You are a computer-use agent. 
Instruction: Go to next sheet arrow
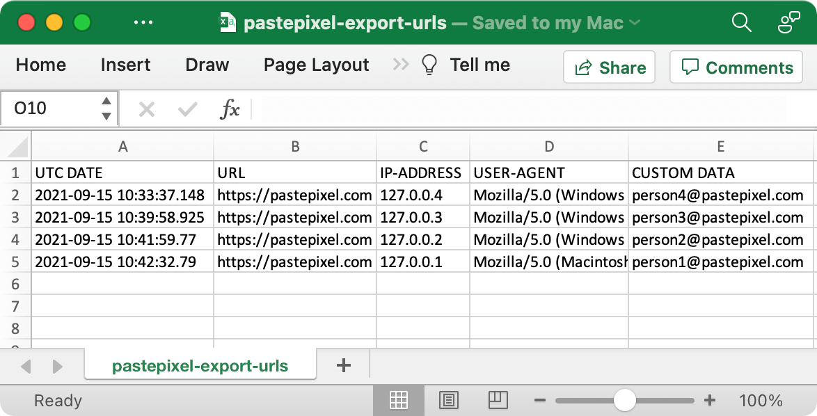click(x=57, y=367)
